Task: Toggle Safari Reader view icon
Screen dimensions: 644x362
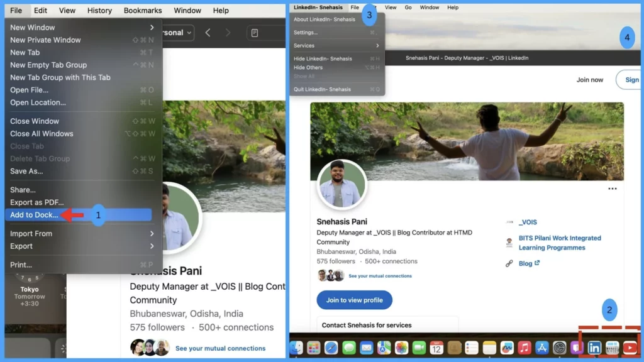Action: [255, 33]
